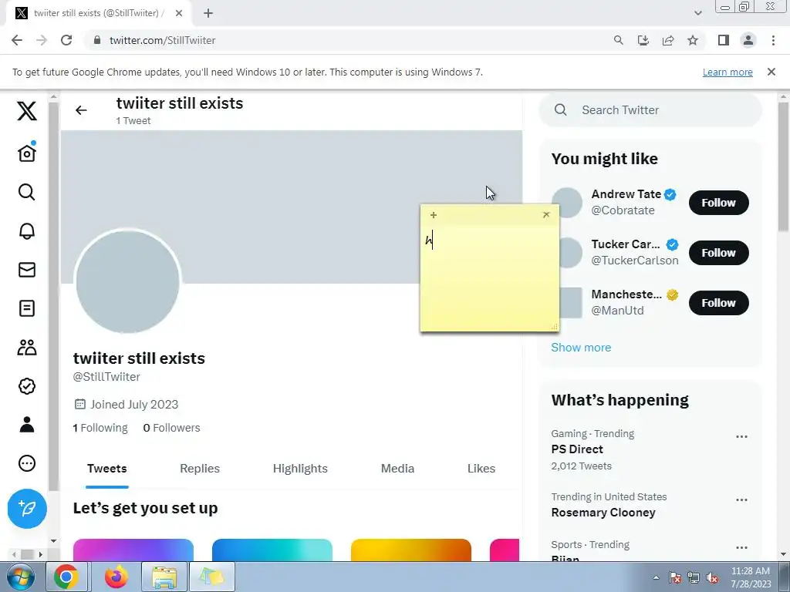Open Messages envelope icon

click(x=27, y=270)
